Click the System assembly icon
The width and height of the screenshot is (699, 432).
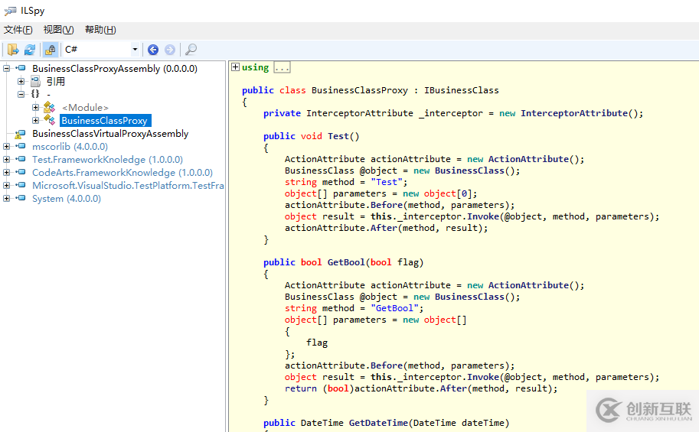coord(21,198)
